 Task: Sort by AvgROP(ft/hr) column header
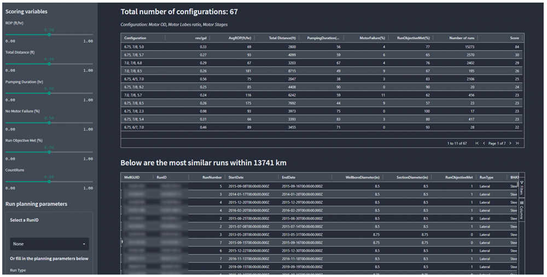click(x=240, y=38)
